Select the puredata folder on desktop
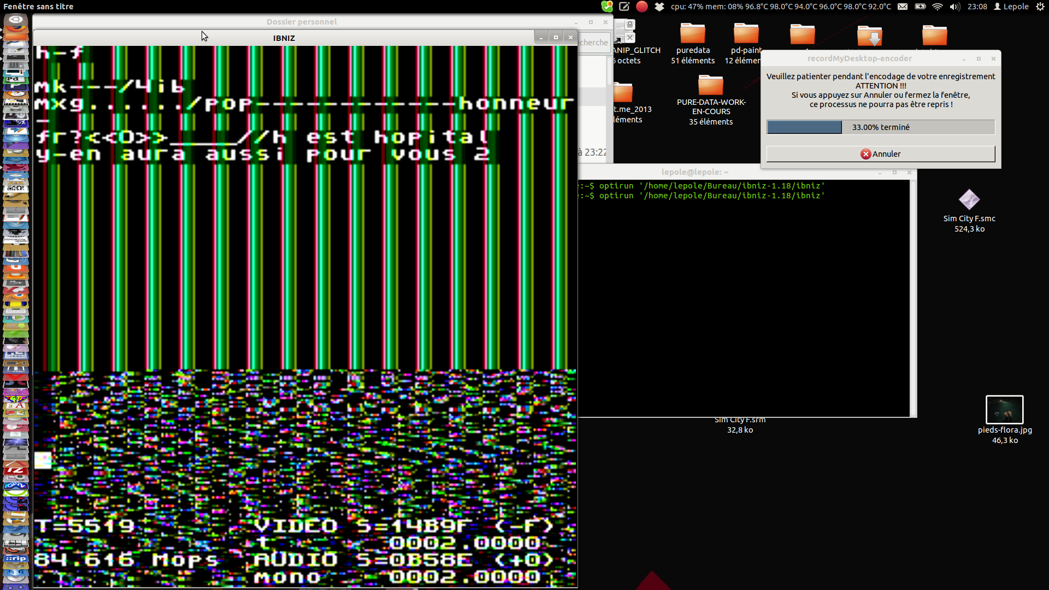Screen dimensions: 1049x590 pyautogui.click(x=692, y=34)
